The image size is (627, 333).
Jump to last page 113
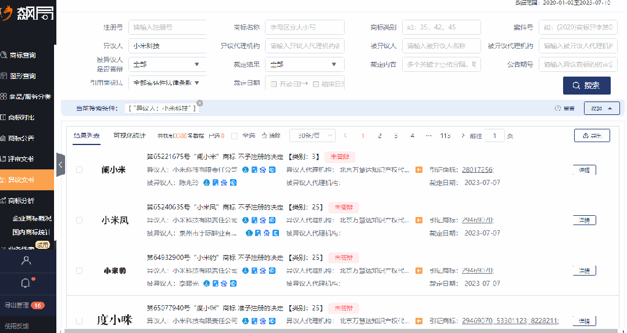point(445,136)
